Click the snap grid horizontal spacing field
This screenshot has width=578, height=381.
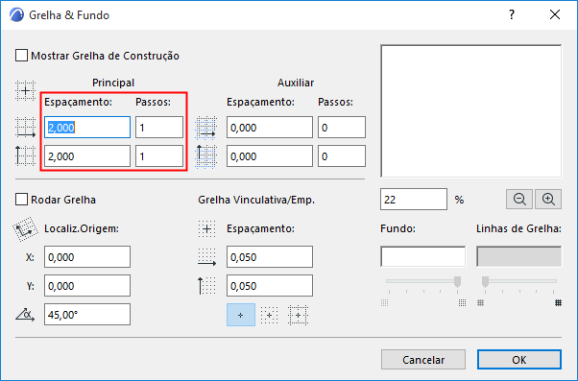(x=270, y=257)
